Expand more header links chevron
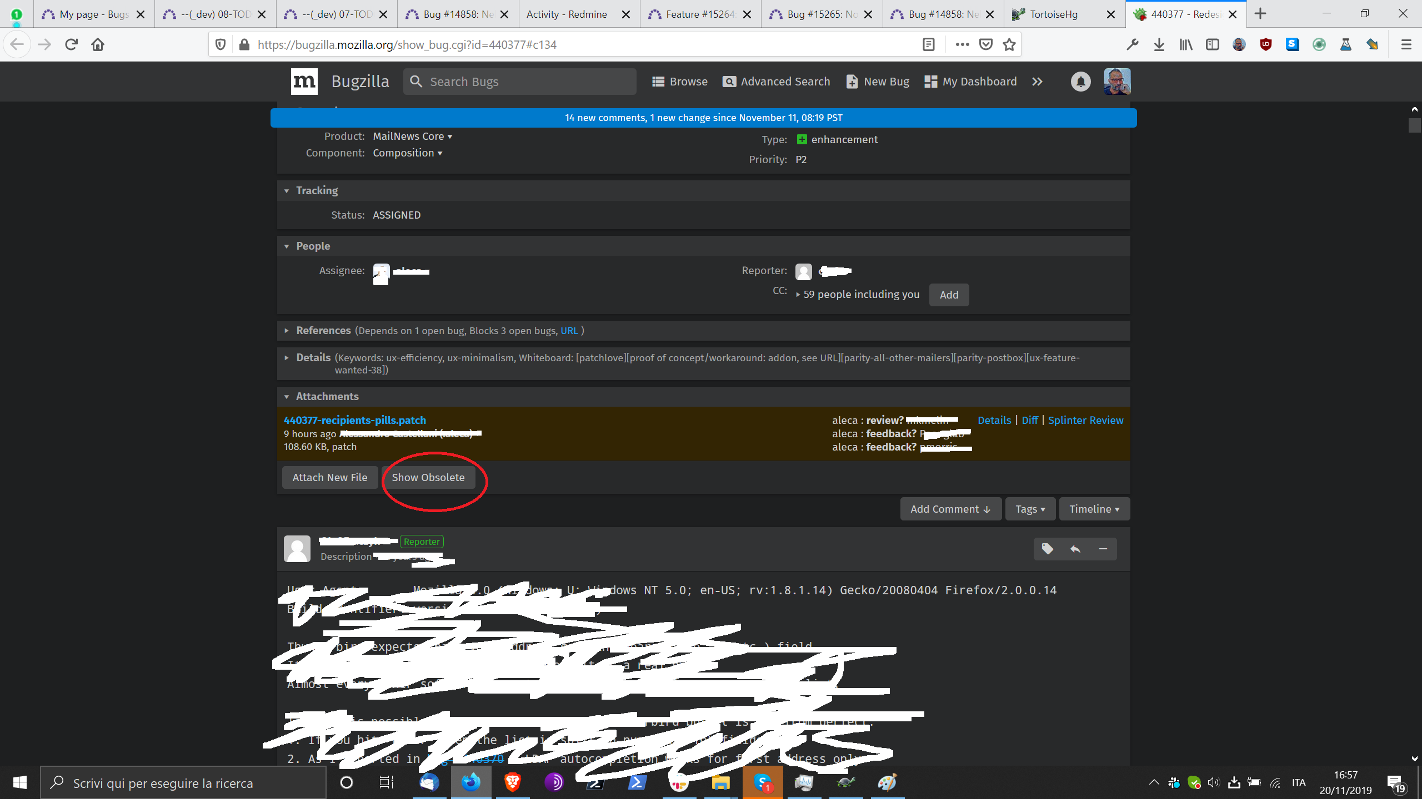The height and width of the screenshot is (799, 1422). tap(1037, 82)
